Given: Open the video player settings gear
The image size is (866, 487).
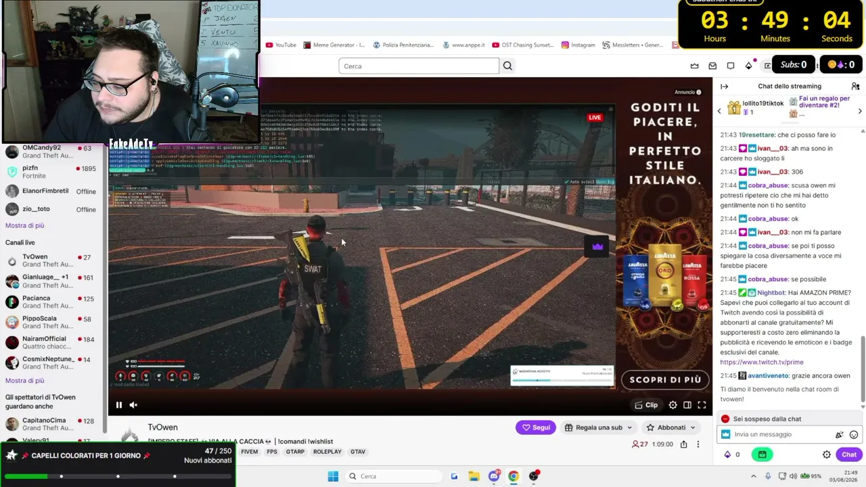Looking at the screenshot, I should [x=673, y=405].
